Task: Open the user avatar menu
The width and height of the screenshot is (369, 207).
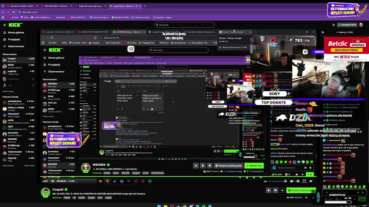Action: (x=361, y=25)
